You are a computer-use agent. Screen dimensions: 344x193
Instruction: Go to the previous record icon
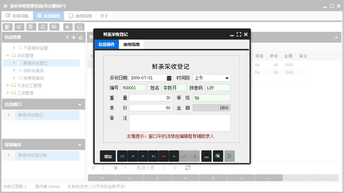(133, 156)
